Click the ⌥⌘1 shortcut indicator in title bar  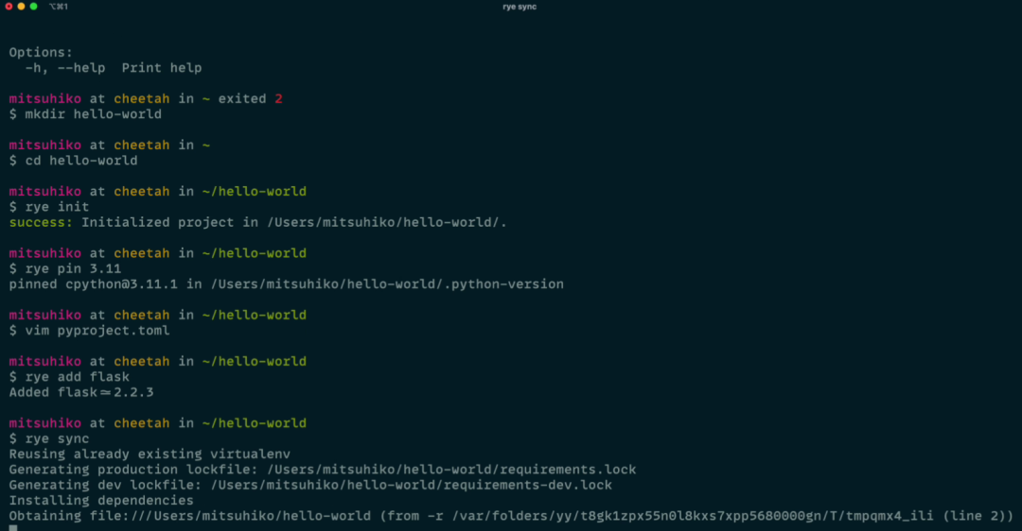(x=59, y=7)
